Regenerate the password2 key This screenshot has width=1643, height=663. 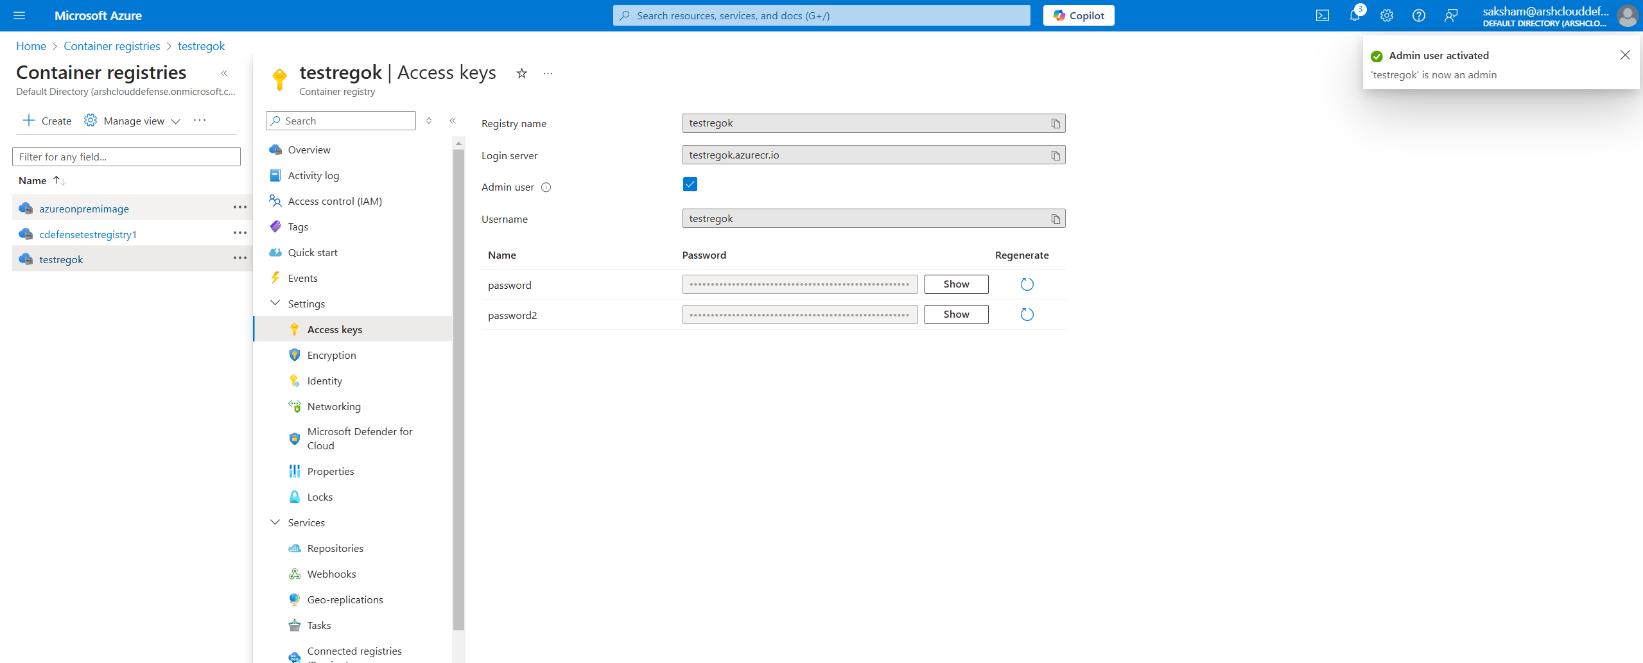(x=1027, y=314)
